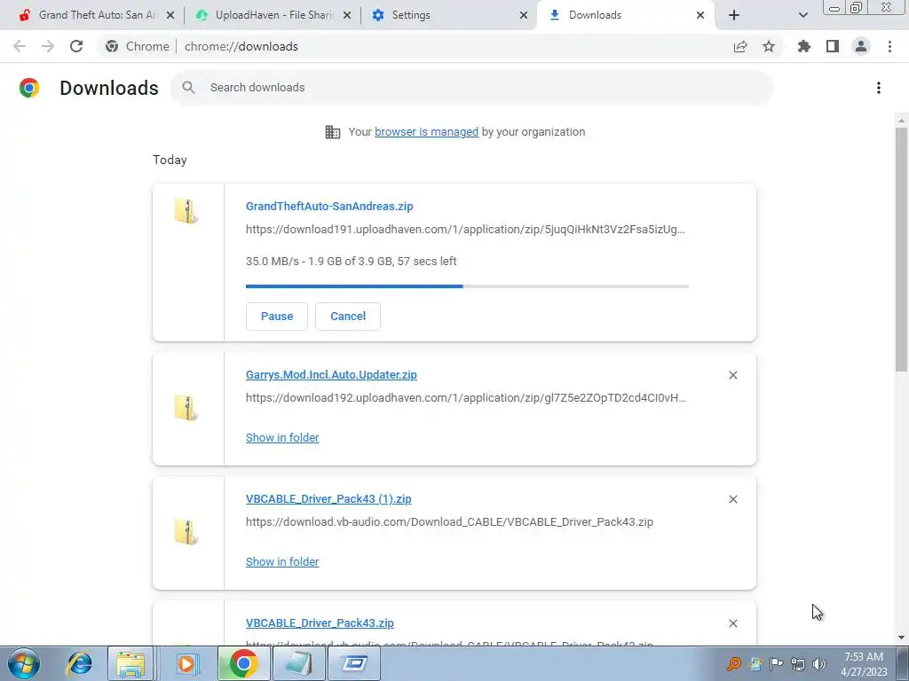Click the zip icon for VBCABLE_Driver_Pack43 (1)

(186, 532)
